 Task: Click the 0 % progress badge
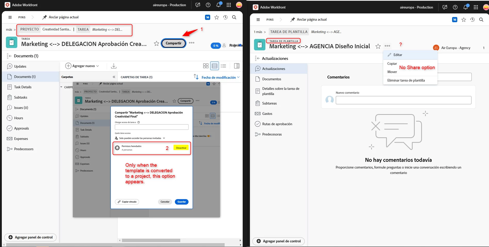point(216,46)
